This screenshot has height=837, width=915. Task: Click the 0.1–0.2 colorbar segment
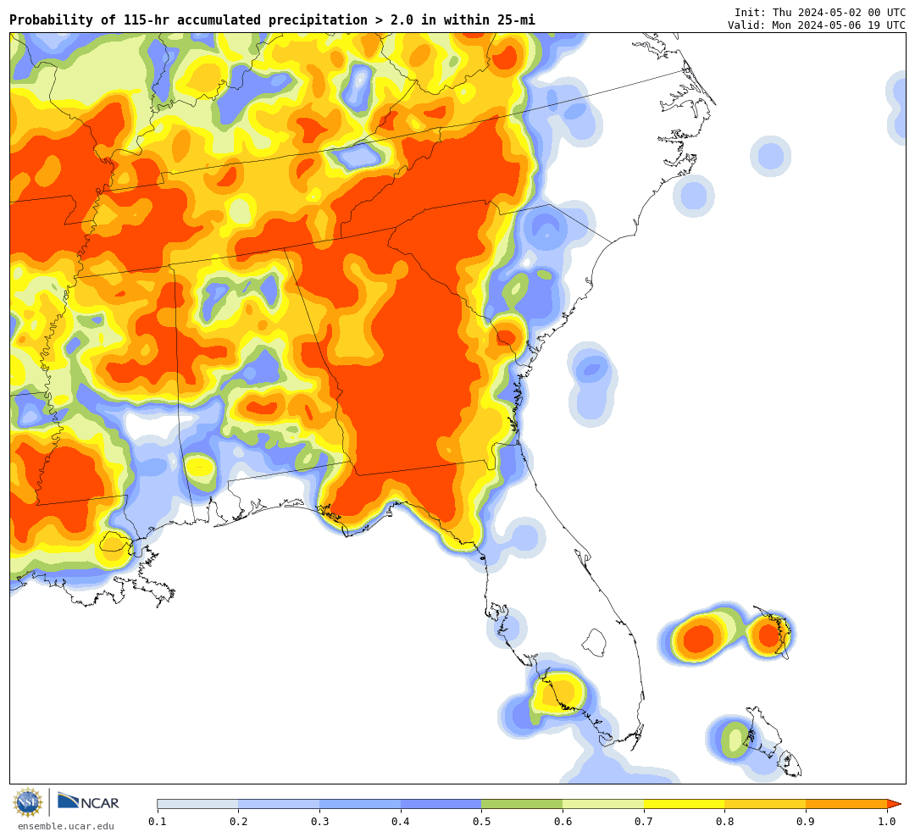[197, 804]
